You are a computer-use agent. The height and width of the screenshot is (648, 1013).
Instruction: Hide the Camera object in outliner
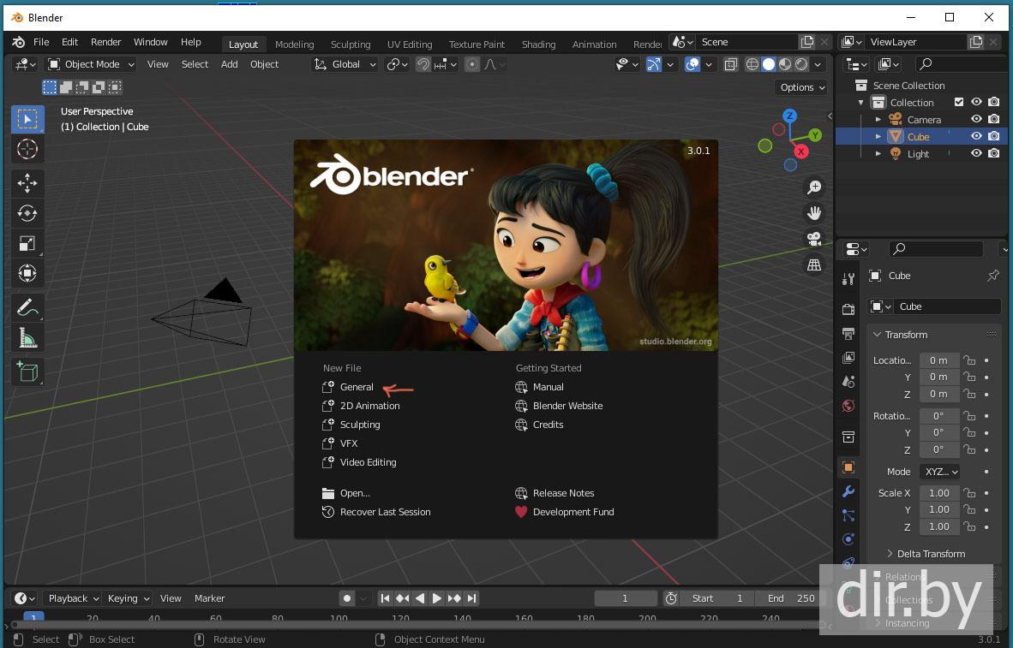(x=976, y=120)
